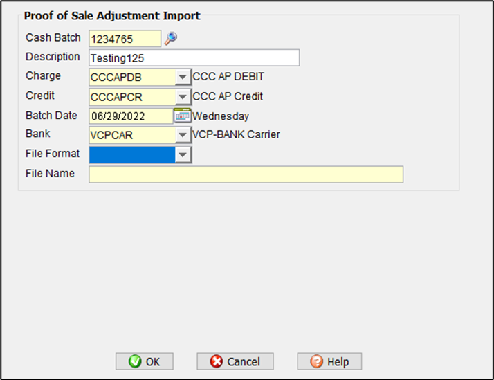This screenshot has width=494, height=380.
Task: Select the Charge field showing CCCAPDB
Action: (131, 77)
